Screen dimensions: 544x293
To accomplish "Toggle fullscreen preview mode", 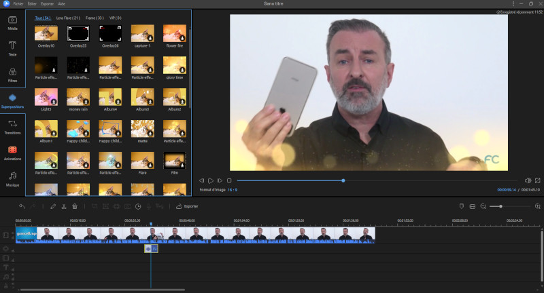I will coord(537,180).
